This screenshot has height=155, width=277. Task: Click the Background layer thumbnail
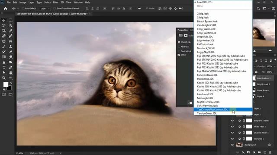click(x=239, y=145)
